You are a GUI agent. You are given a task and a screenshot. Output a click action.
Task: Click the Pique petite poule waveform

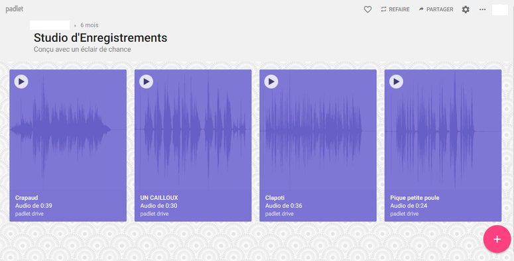click(443, 131)
